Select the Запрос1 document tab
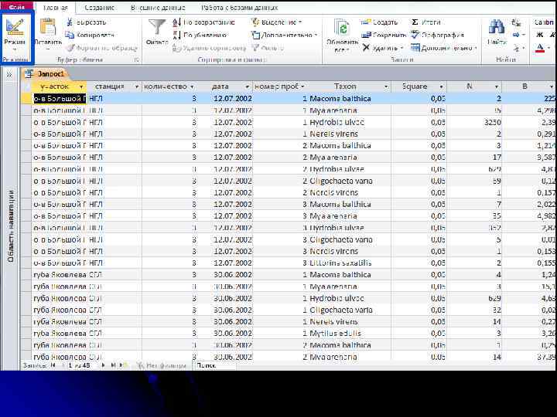 [x=46, y=74]
